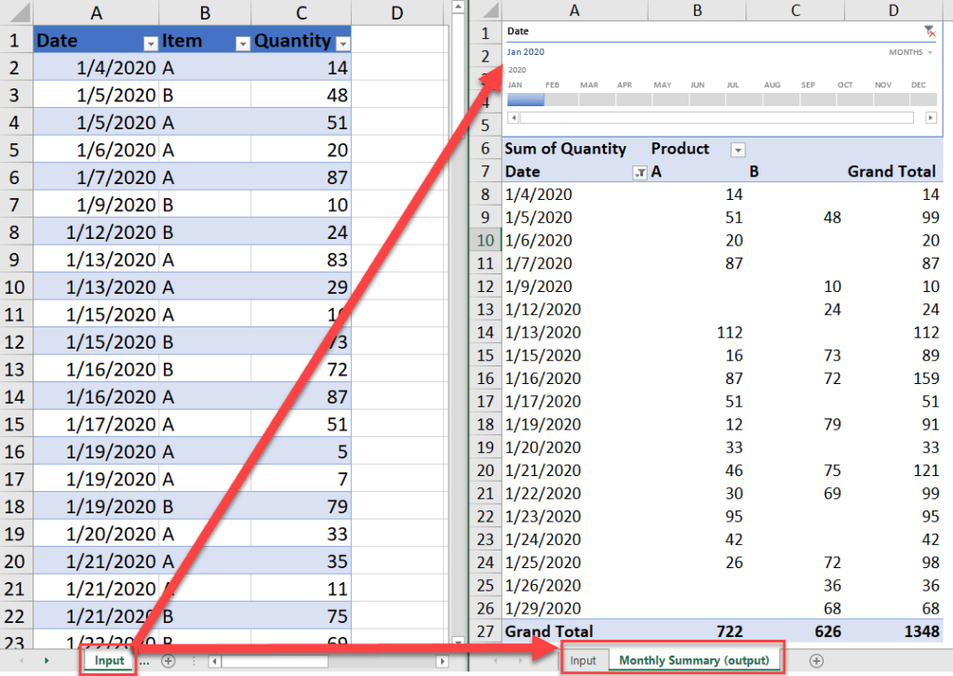Image resolution: width=953 pixels, height=676 pixels.
Task: Open the Product column filter dropdown
Action: pos(738,150)
